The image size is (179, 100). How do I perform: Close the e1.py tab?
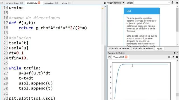pos(69,3)
